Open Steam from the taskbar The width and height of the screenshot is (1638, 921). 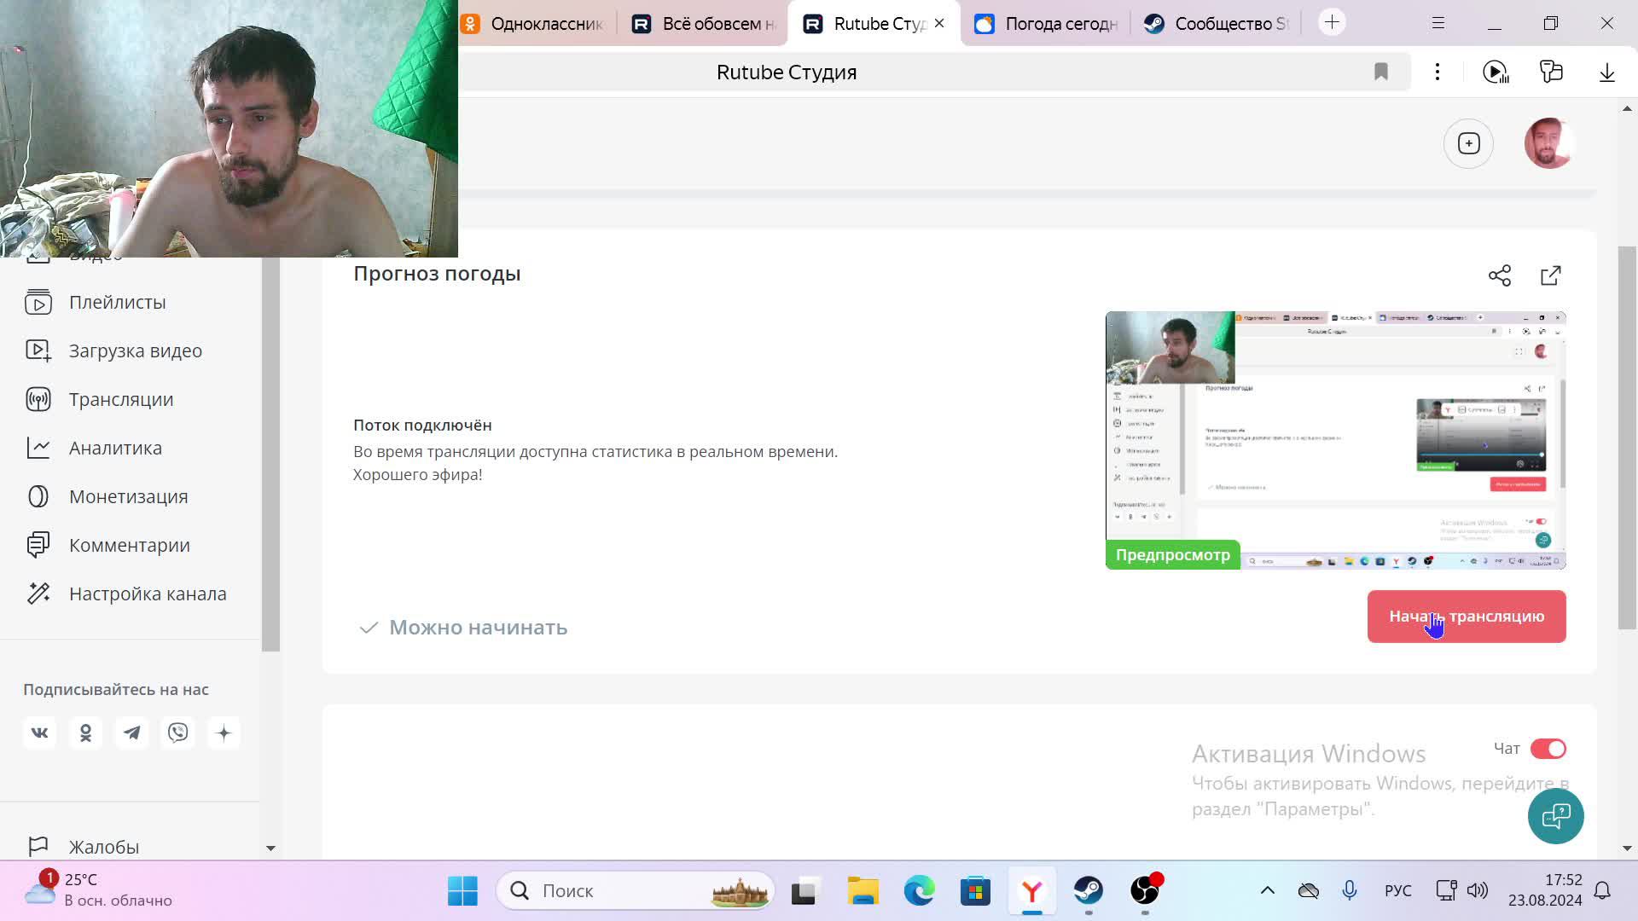tap(1089, 890)
